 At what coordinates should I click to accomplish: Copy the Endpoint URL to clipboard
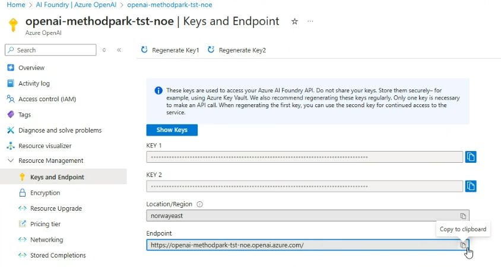coord(463,245)
